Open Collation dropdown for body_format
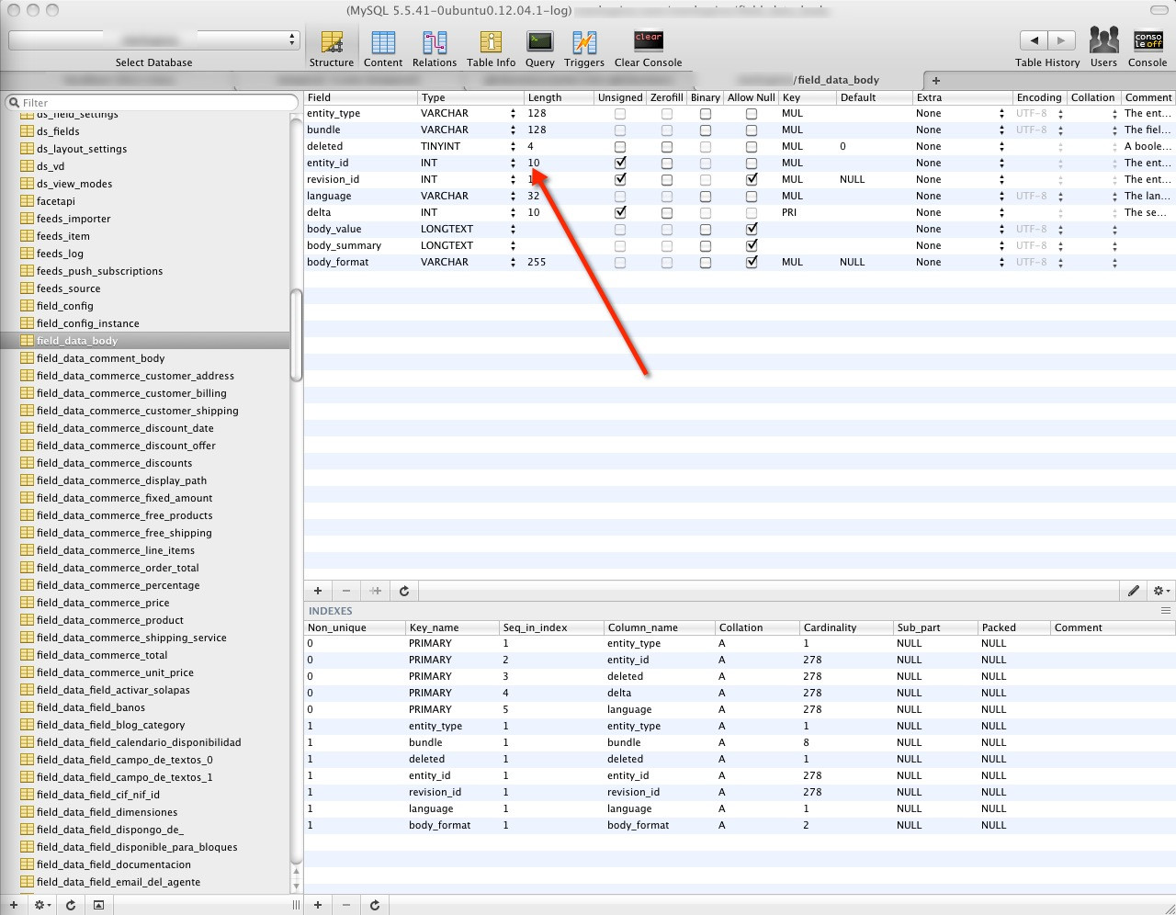This screenshot has height=915, width=1176. click(1114, 263)
